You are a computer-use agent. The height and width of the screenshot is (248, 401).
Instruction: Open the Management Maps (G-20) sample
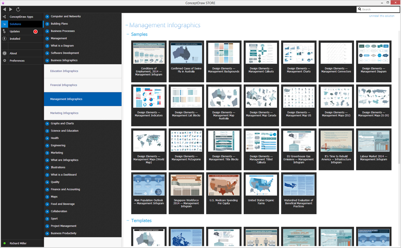pyautogui.click(x=374, y=105)
